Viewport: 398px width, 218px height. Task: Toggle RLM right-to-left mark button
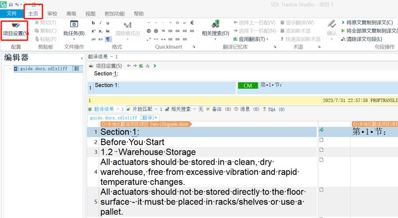click(x=100, y=39)
